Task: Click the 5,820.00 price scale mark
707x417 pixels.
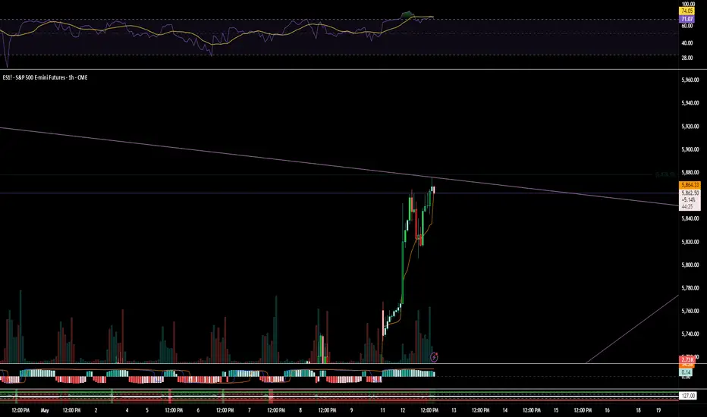Action: [x=690, y=242]
